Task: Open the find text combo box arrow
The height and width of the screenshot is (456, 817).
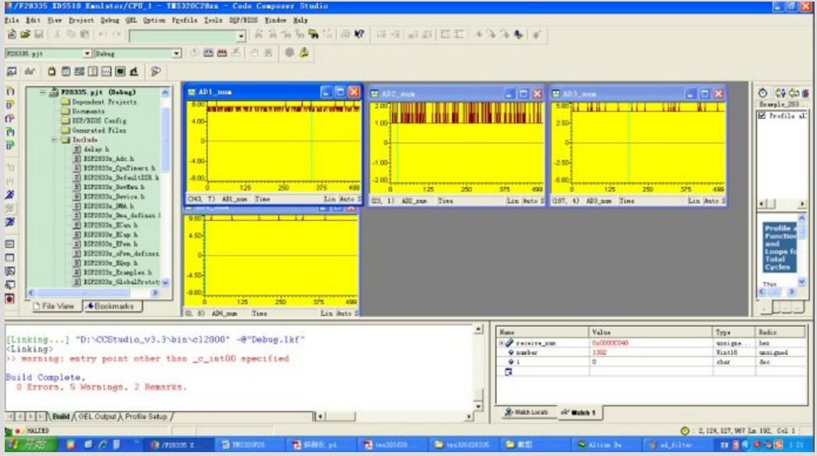Action: coord(241,36)
